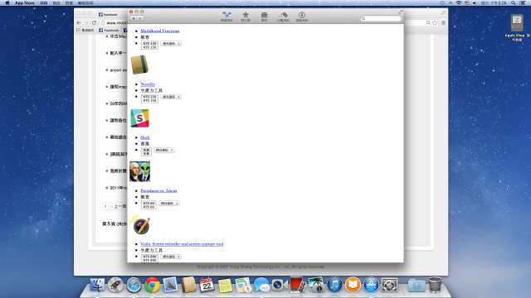
Task: Open Trash in the Dock
Action: pos(435,285)
